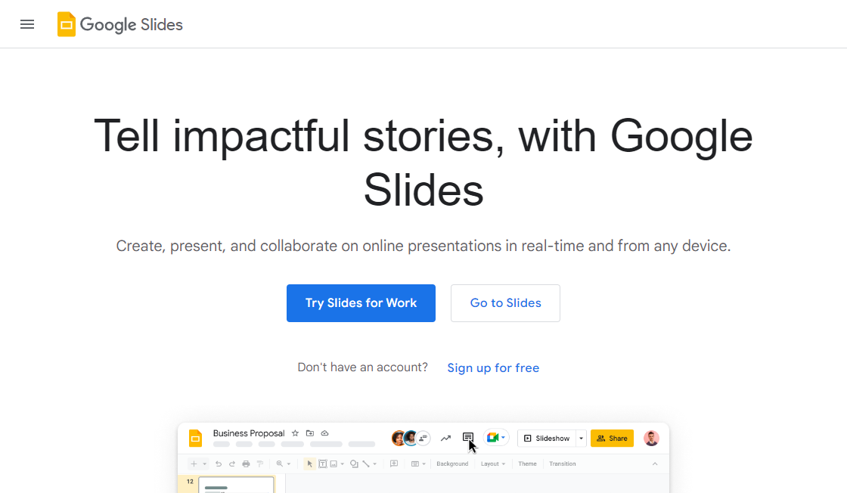The image size is (847, 493).
Task: Expand the zoom options dropdown
Action: pyautogui.click(x=287, y=463)
